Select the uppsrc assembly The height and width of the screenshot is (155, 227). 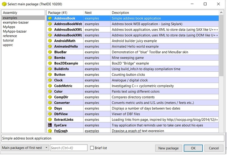point(8,45)
